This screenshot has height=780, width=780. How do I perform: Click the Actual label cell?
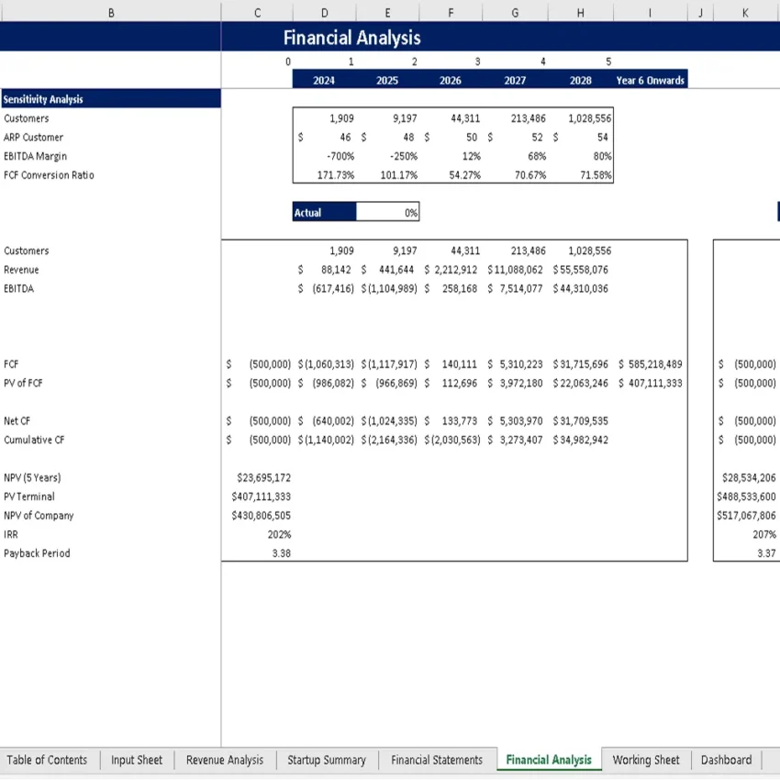(x=321, y=212)
